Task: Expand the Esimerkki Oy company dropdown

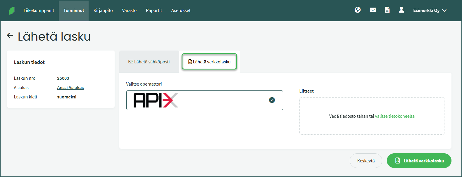Action: (430, 11)
